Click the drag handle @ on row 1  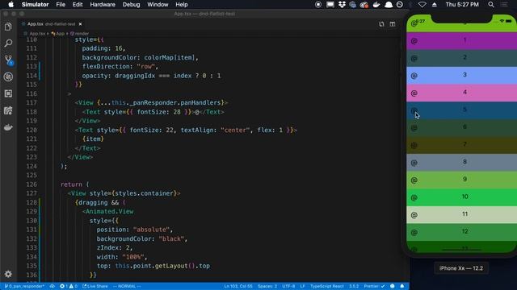point(414,41)
